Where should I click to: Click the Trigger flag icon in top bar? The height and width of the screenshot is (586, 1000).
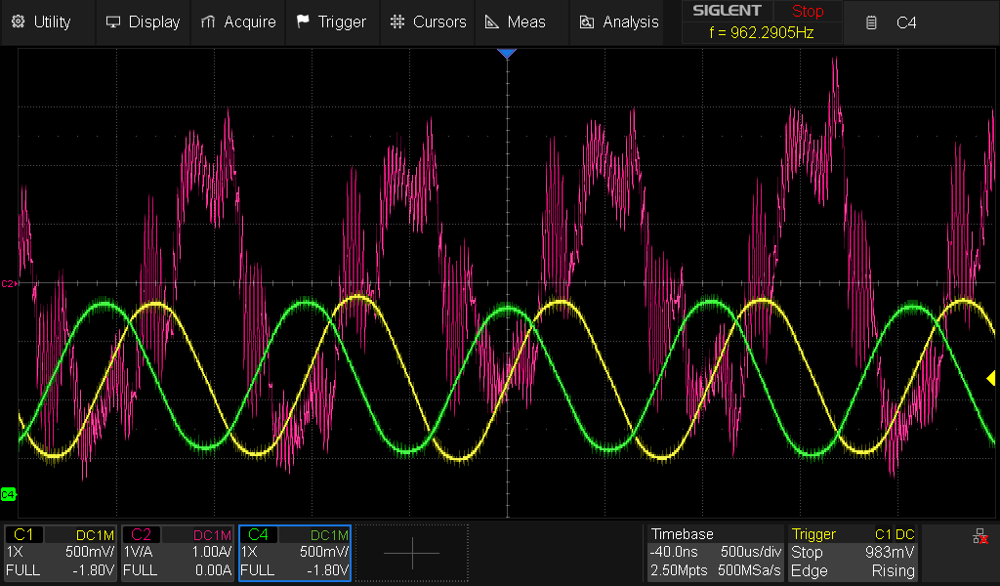(303, 21)
